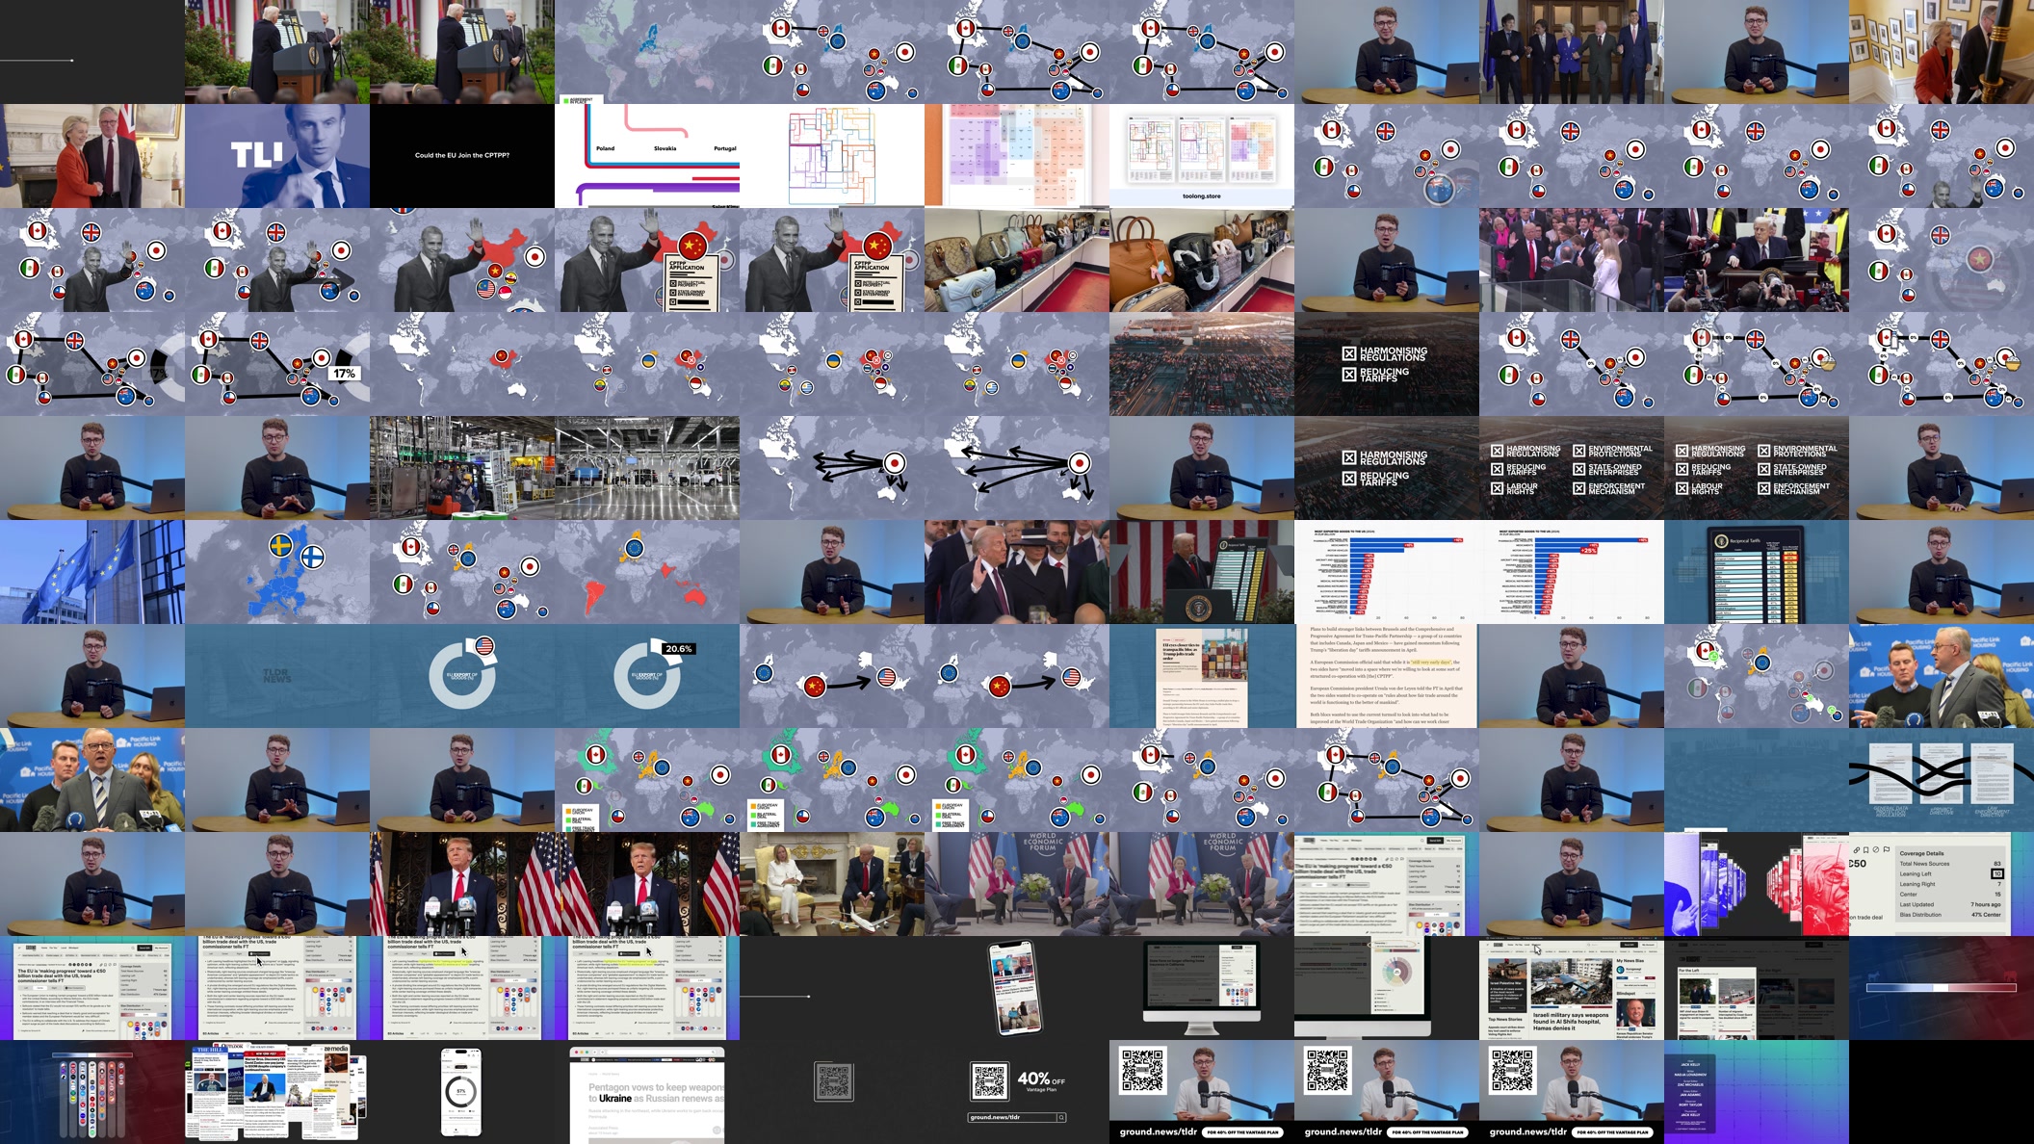
Task: Select the Oval Office frame, woman in white
Action: (x=832, y=884)
